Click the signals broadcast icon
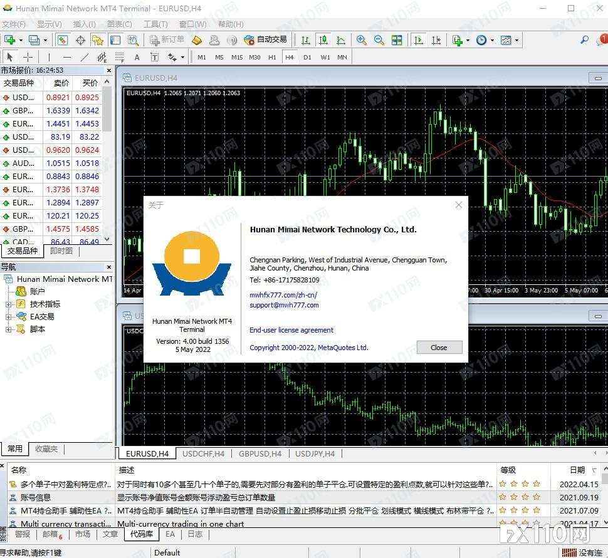The image size is (608, 558). click(x=232, y=40)
